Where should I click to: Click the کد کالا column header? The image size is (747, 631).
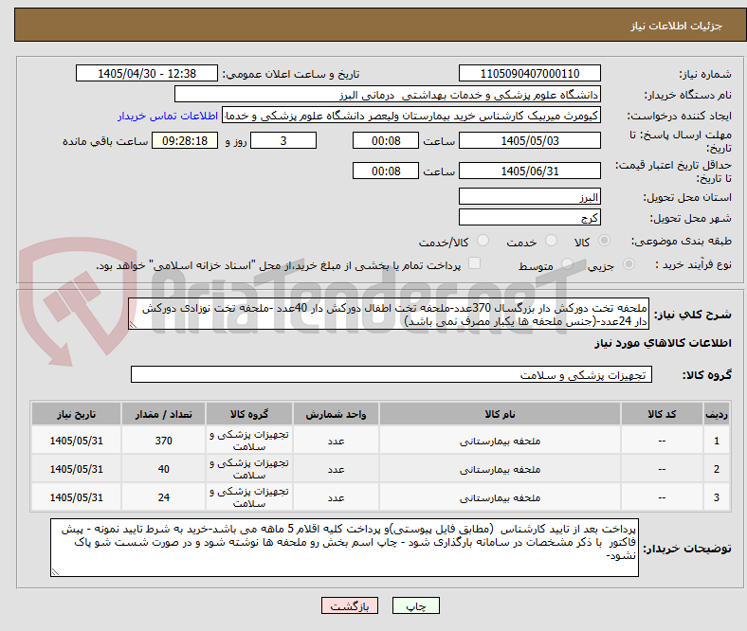[662, 414]
